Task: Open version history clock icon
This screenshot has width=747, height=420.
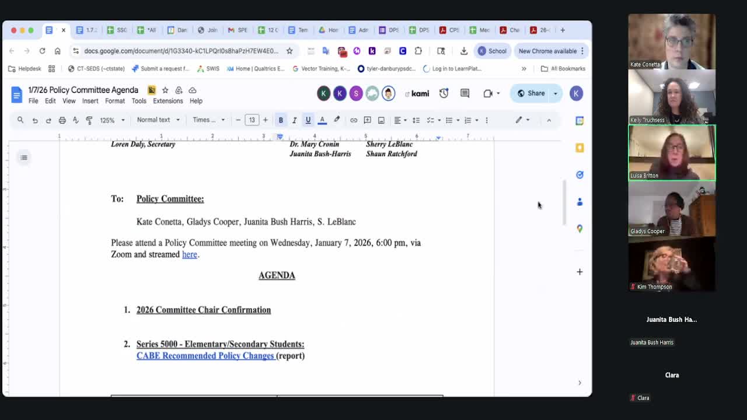Action: (x=444, y=93)
